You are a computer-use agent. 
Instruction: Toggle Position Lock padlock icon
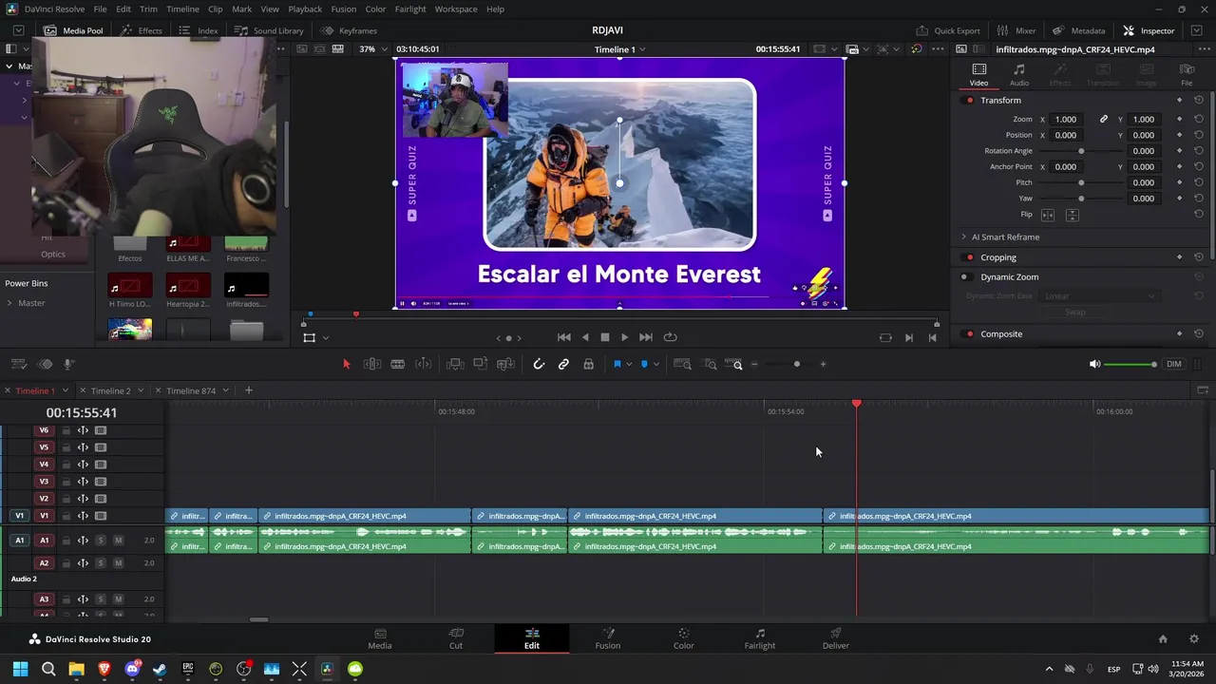(588, 364)
